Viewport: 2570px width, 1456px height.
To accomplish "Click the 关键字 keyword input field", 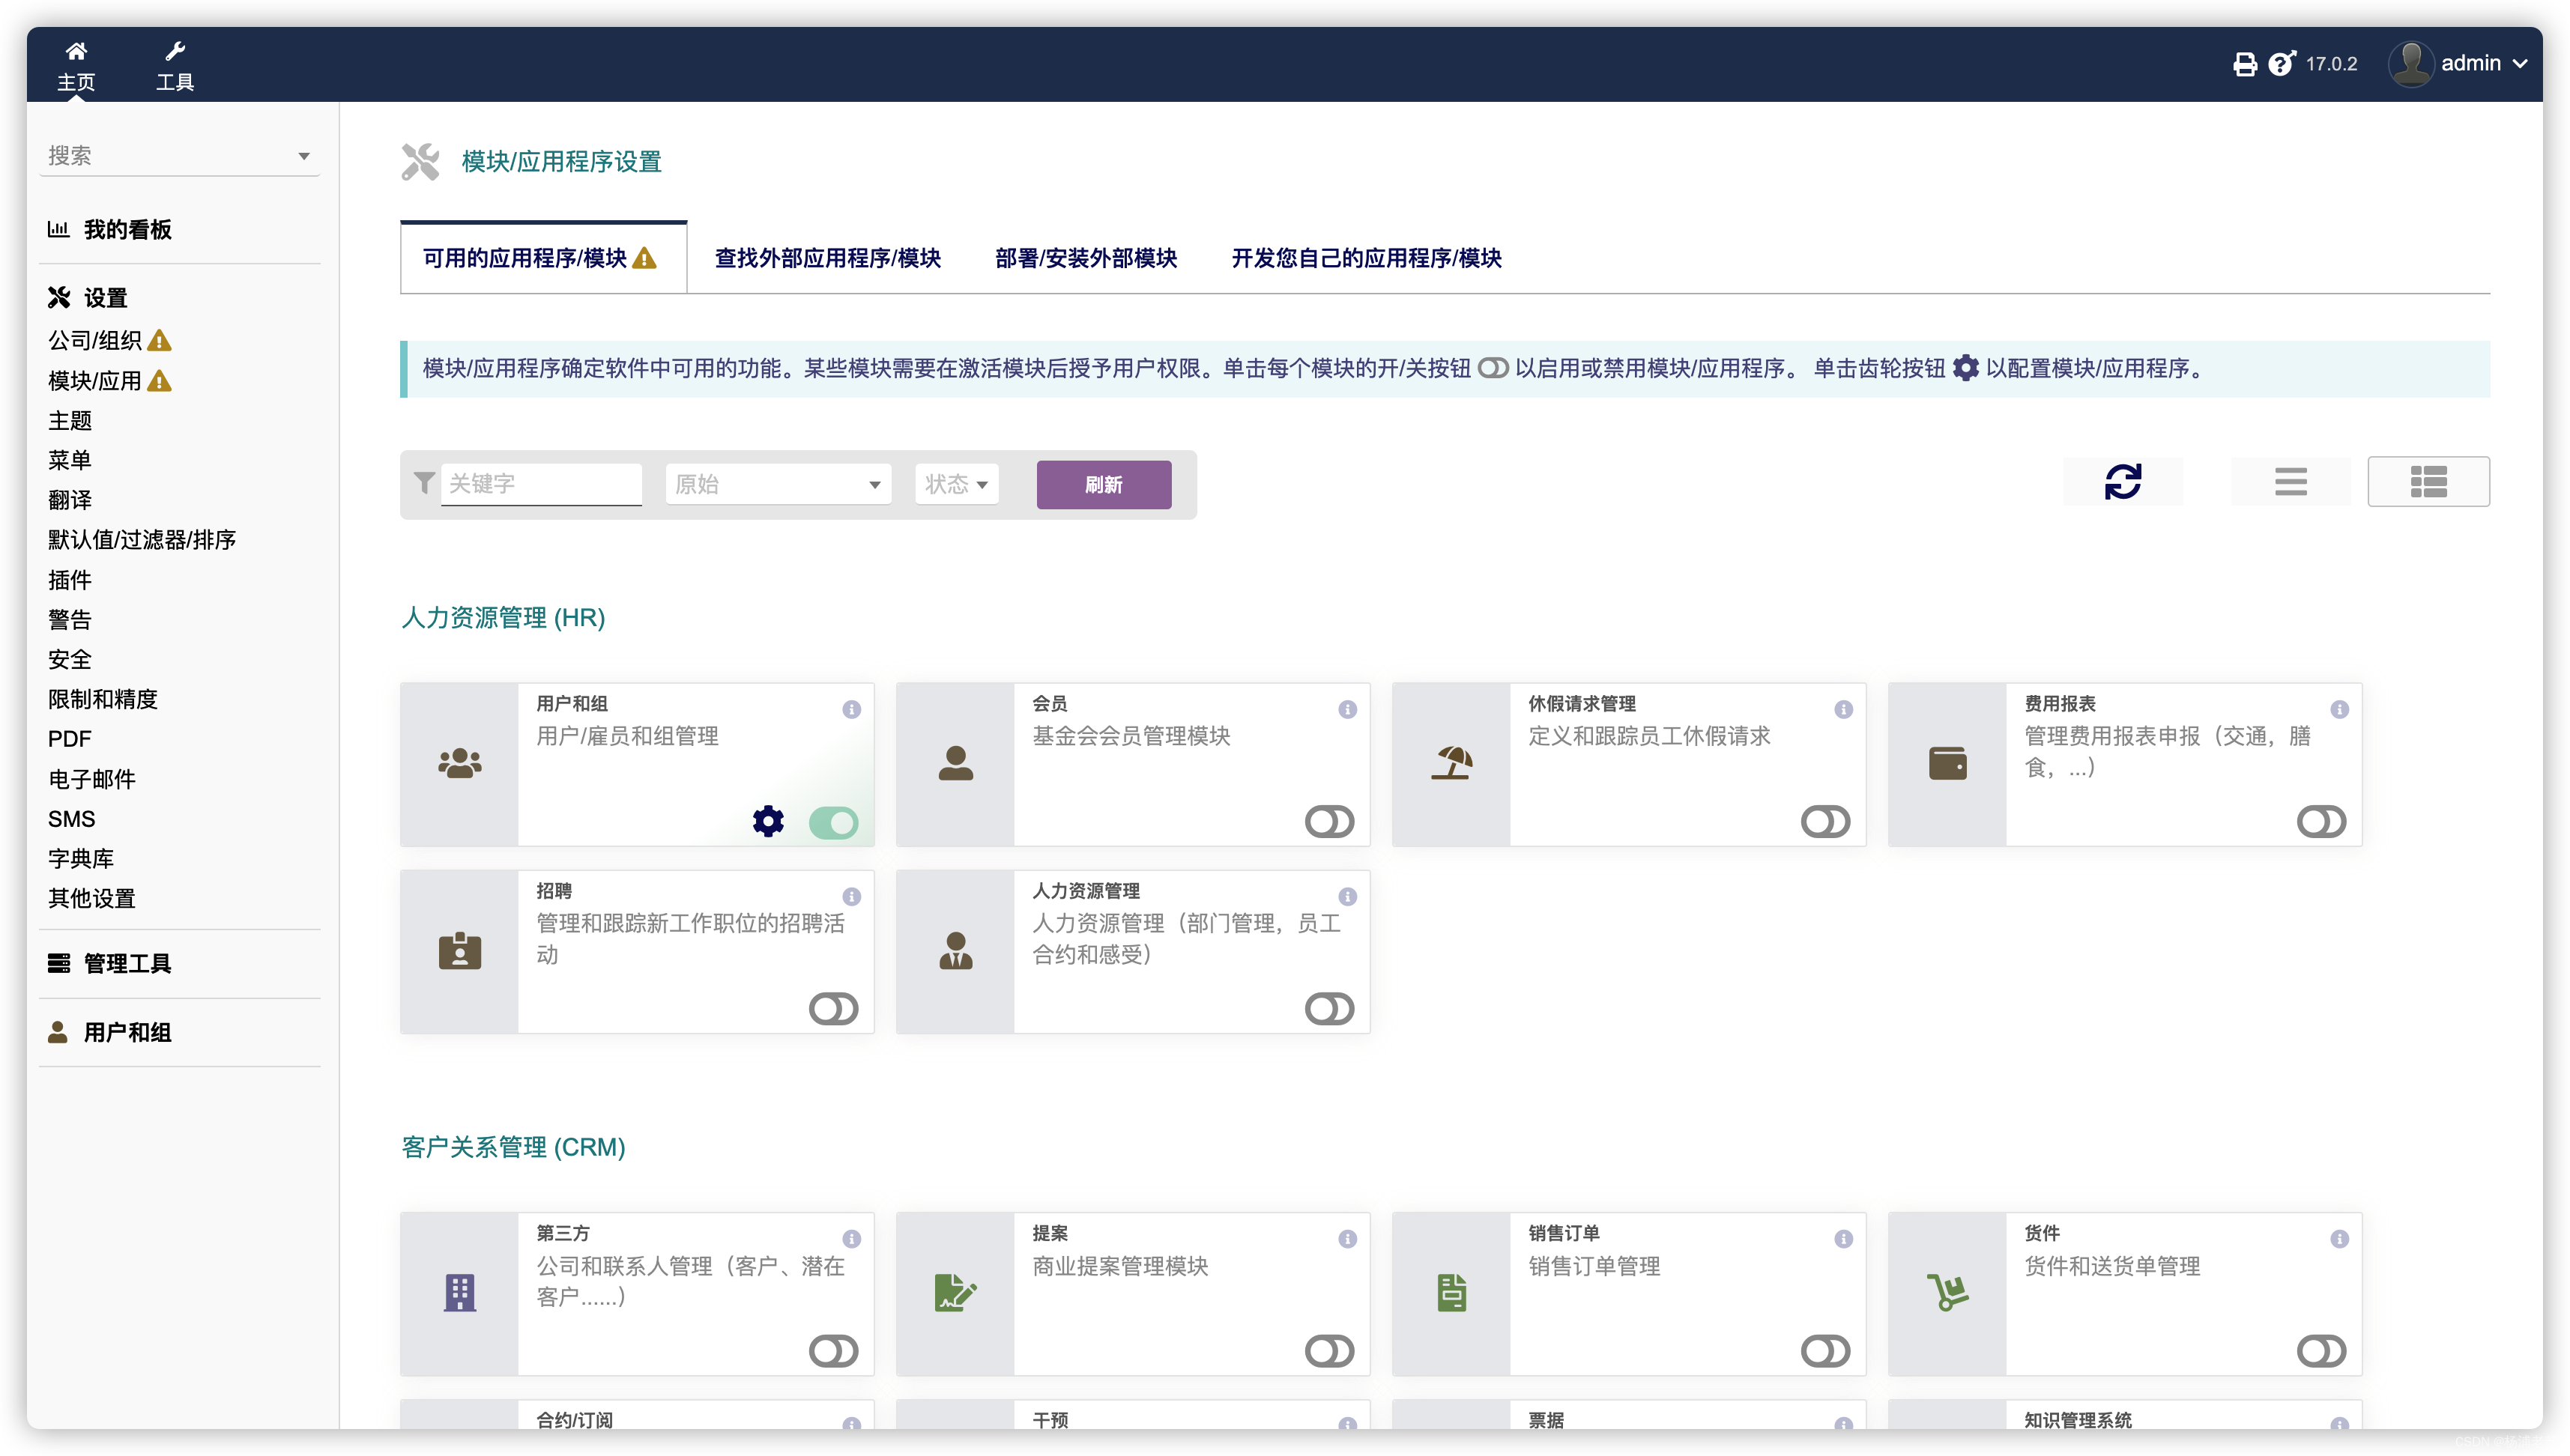I will click(541, 485).
